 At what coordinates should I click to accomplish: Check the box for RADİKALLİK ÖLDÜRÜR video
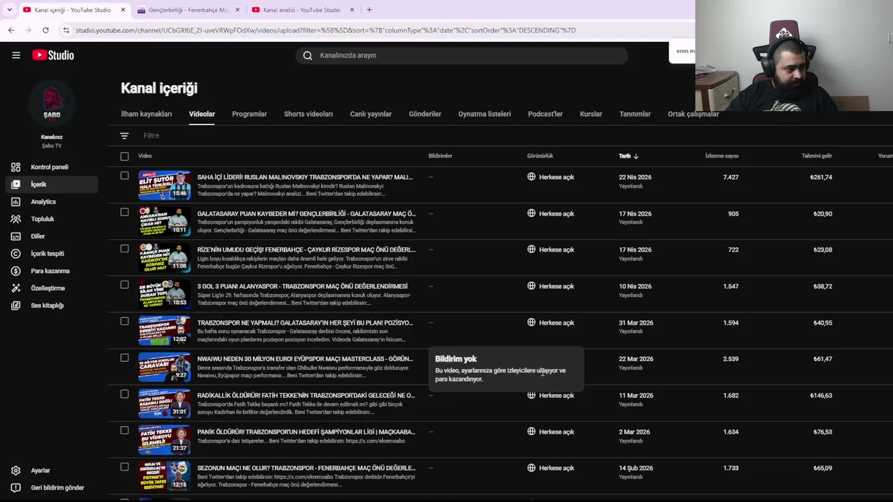[124, 394]
